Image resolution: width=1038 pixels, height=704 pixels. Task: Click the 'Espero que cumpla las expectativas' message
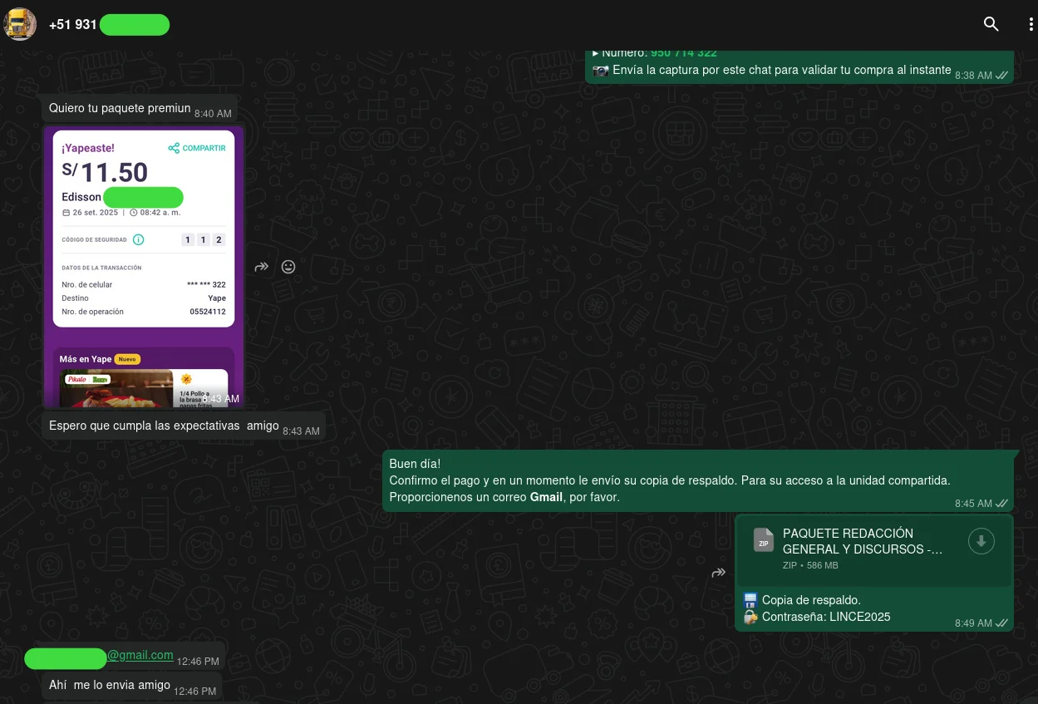164,426
